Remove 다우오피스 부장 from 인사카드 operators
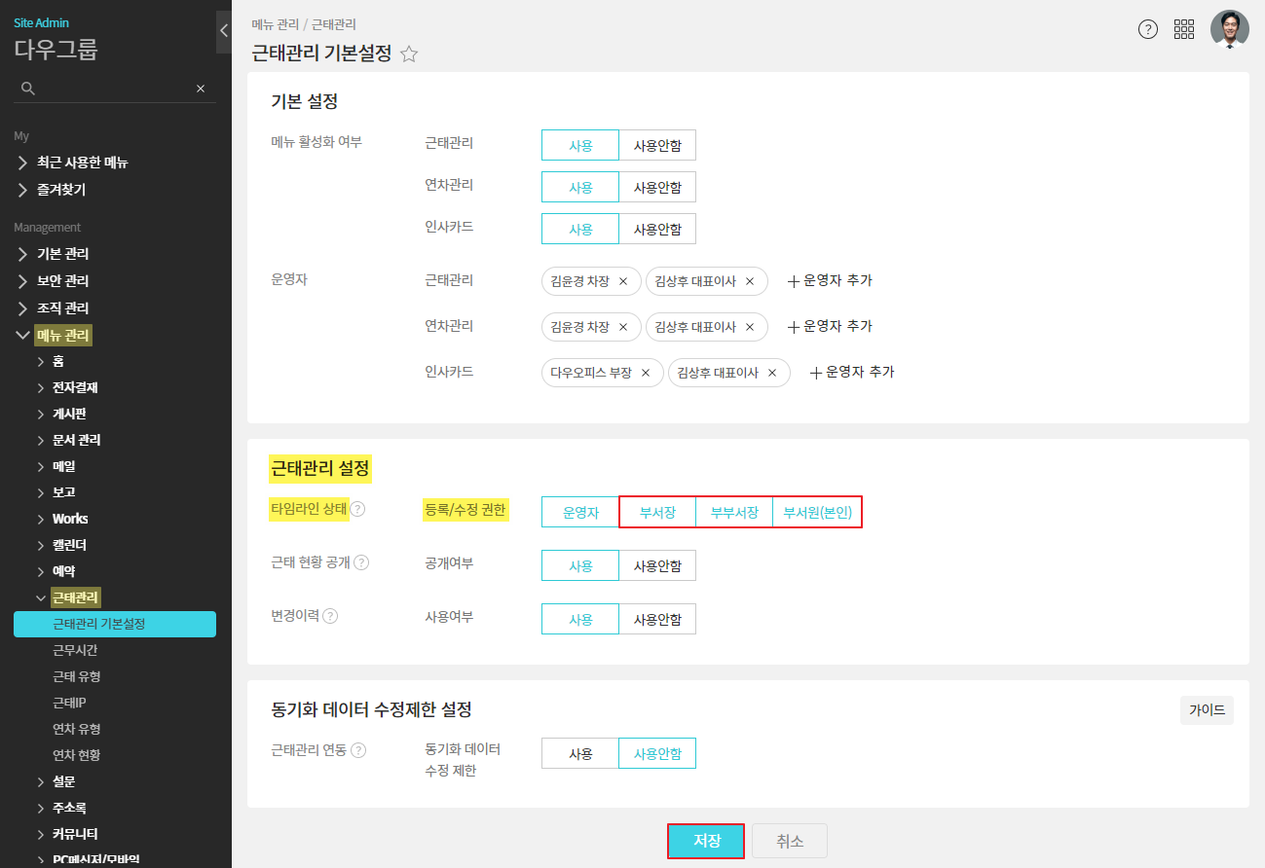Image resolution: width=1265 pixels, height=868 pixels. (x=646, y=373)
